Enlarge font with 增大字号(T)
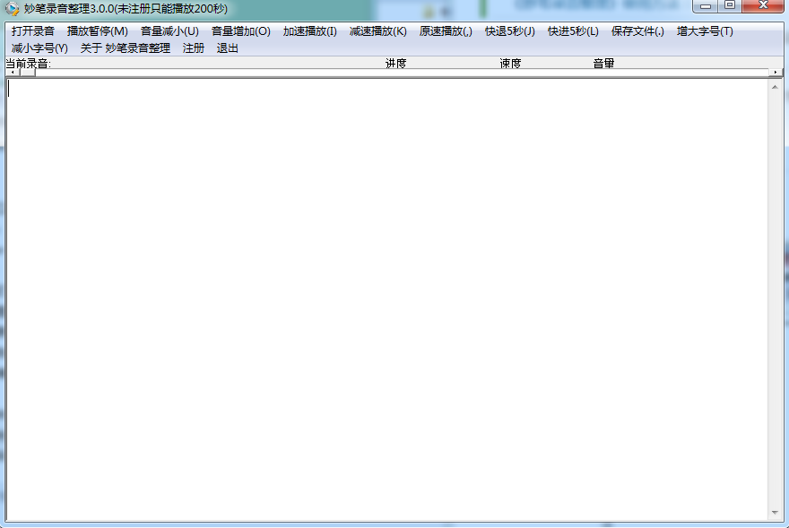 coord(705,31)
